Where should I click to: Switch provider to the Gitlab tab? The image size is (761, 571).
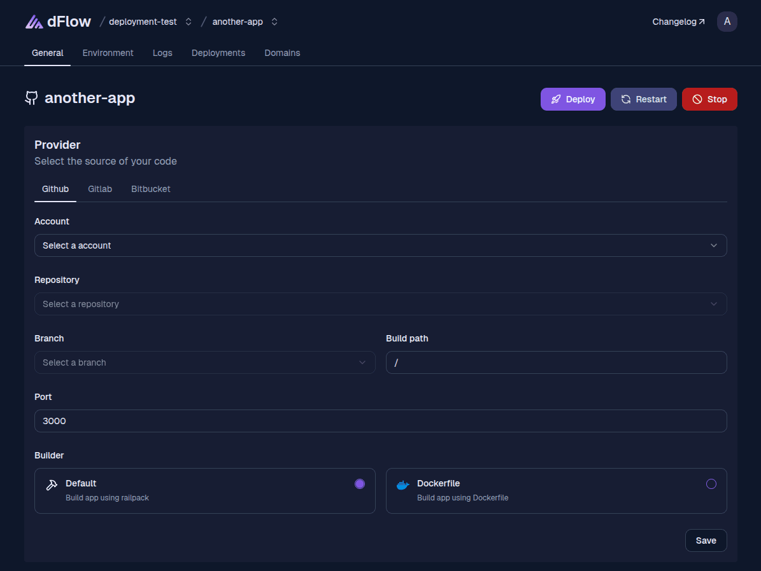tap(100, 189)
